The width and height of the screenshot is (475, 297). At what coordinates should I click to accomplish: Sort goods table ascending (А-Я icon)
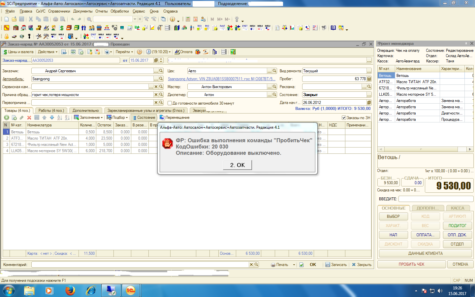click(x=60, y=117)
